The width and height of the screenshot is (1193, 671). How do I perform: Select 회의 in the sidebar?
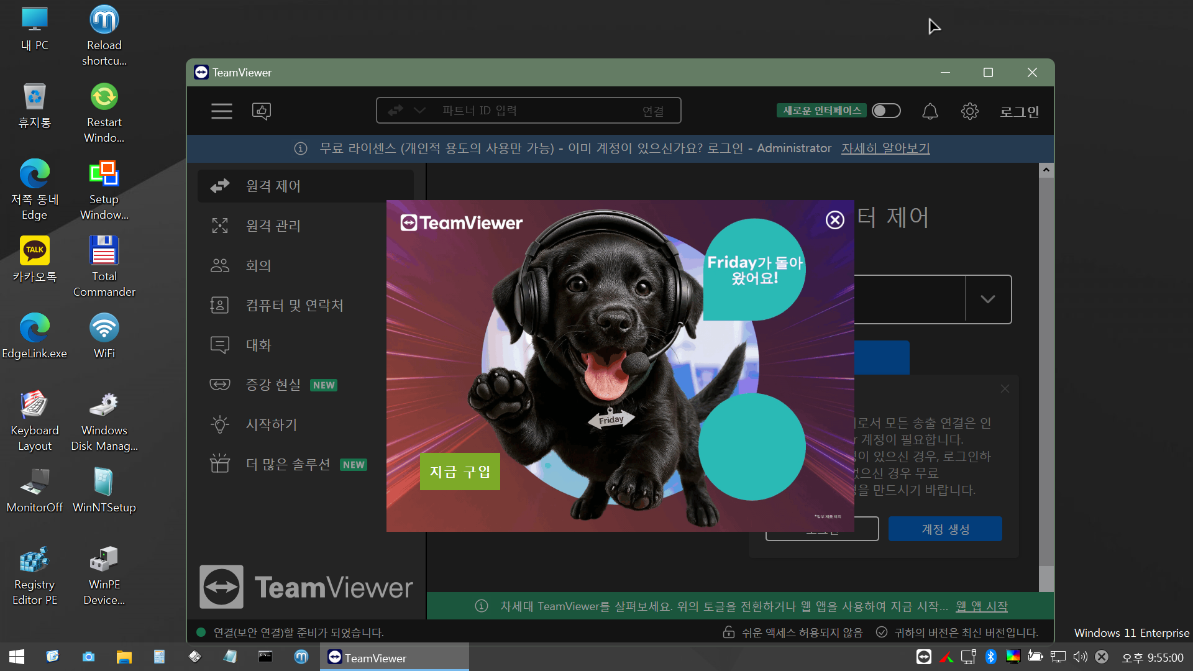[x=258, y=265]
